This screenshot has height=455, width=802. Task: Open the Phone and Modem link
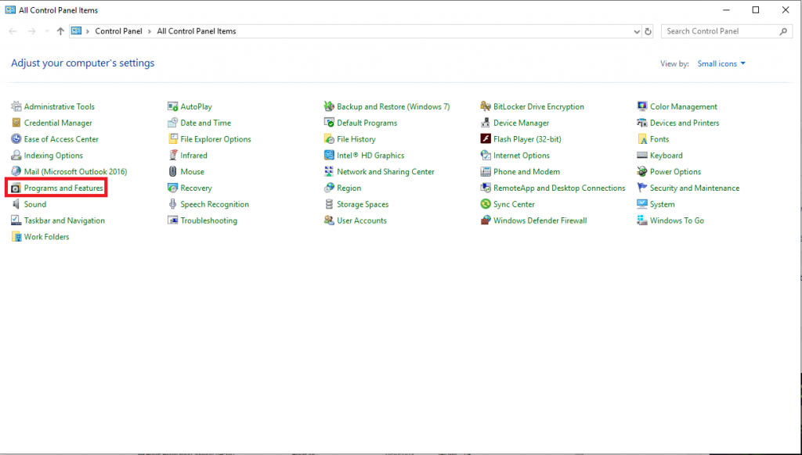point(526,172)
